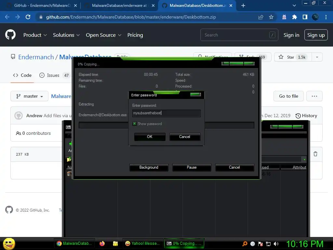Click the smiley start button
This screenshot has height=250, width=333.
pos(9,243)
